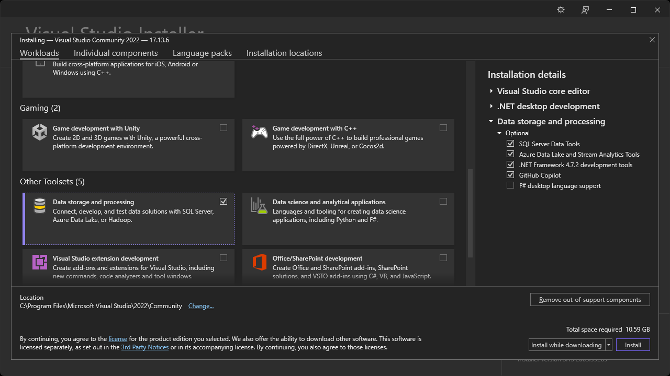Uncheck the GitHub Copilot component
670x376 pixels.
510,174
